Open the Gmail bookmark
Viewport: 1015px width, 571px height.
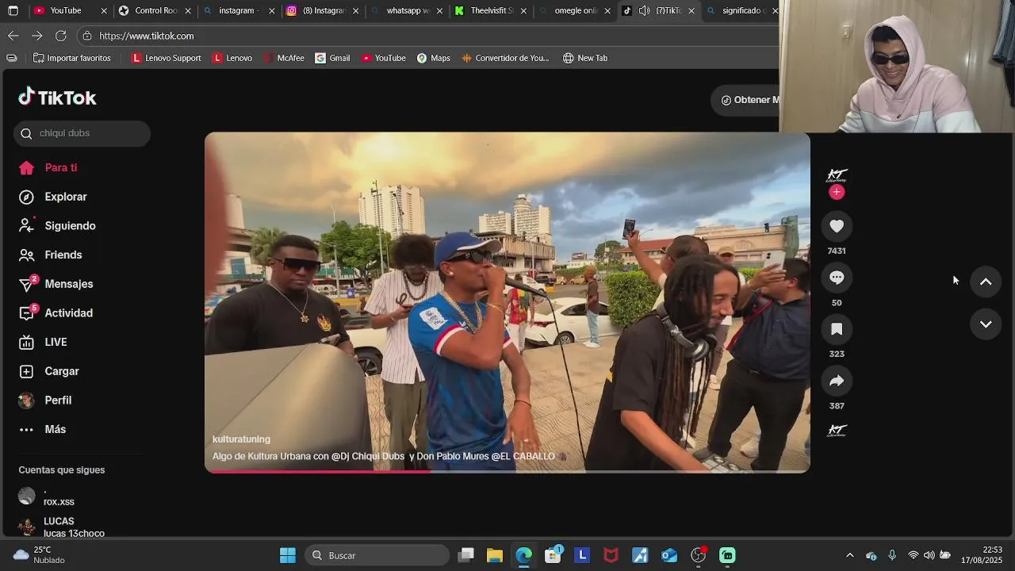[332, 58]
